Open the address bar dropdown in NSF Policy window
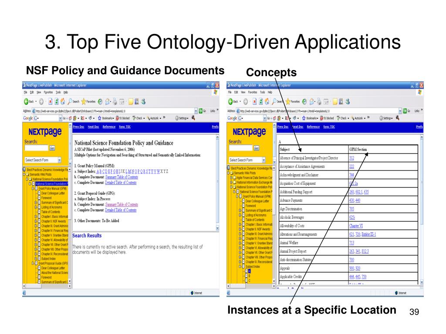 [196, 111]
